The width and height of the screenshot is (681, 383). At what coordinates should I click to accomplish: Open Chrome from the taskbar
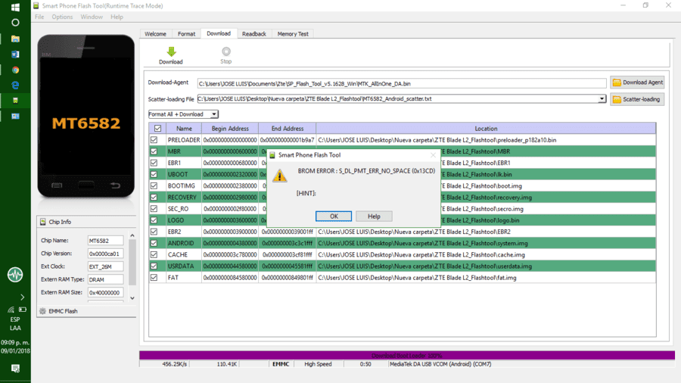(15, 70)
